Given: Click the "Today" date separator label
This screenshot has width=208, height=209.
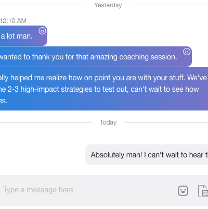Looking at the screenshot, I should tap(108, 122).
